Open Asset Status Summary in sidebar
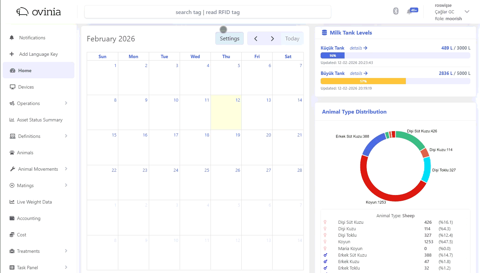 pos(39,120)
